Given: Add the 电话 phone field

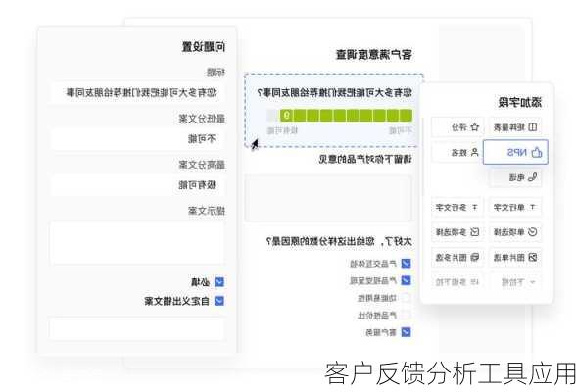Looking at the screenshot, I should tap(514, 177).
